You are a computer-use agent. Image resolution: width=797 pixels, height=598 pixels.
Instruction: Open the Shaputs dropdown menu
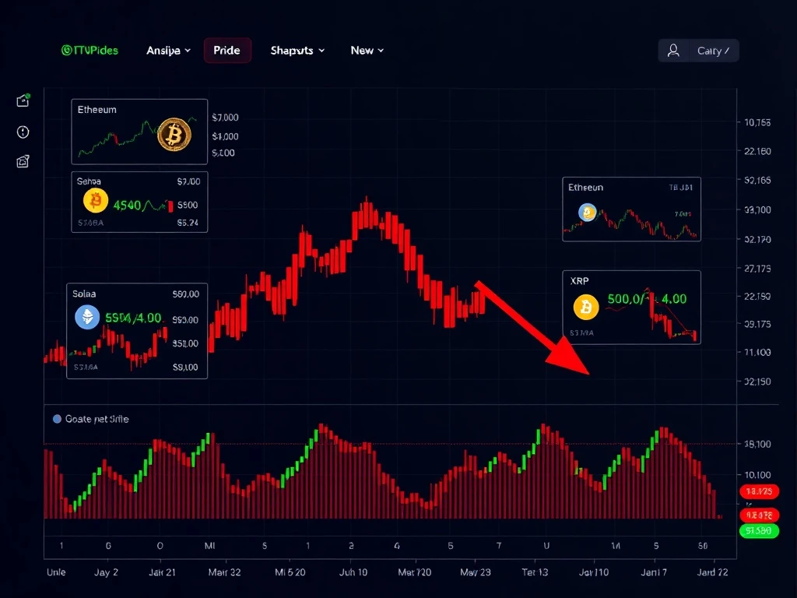point(297,50)
